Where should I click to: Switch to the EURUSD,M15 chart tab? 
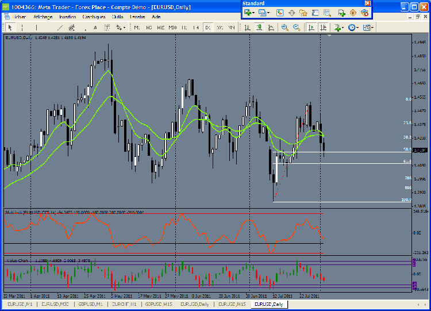[232, 304]
